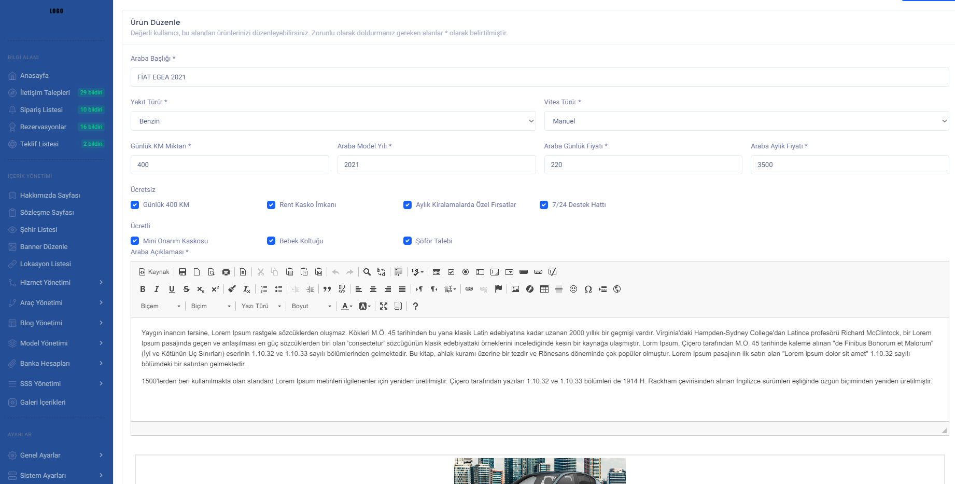Click the Anchor flag icon

click(498, 289)
